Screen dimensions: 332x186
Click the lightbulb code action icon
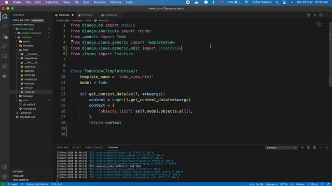72,41
